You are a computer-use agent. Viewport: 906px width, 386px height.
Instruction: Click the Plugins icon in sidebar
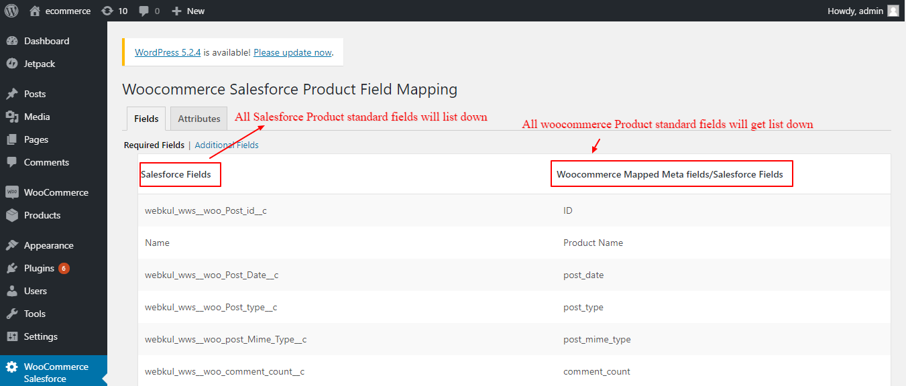12,268
